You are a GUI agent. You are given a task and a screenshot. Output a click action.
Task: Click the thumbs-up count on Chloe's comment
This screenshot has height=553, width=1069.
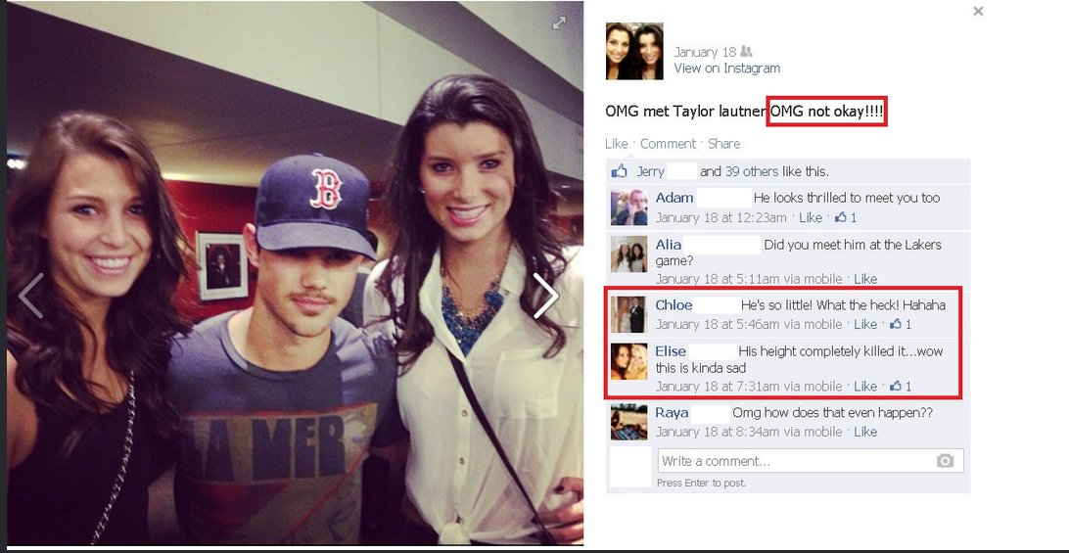point(901,324)
